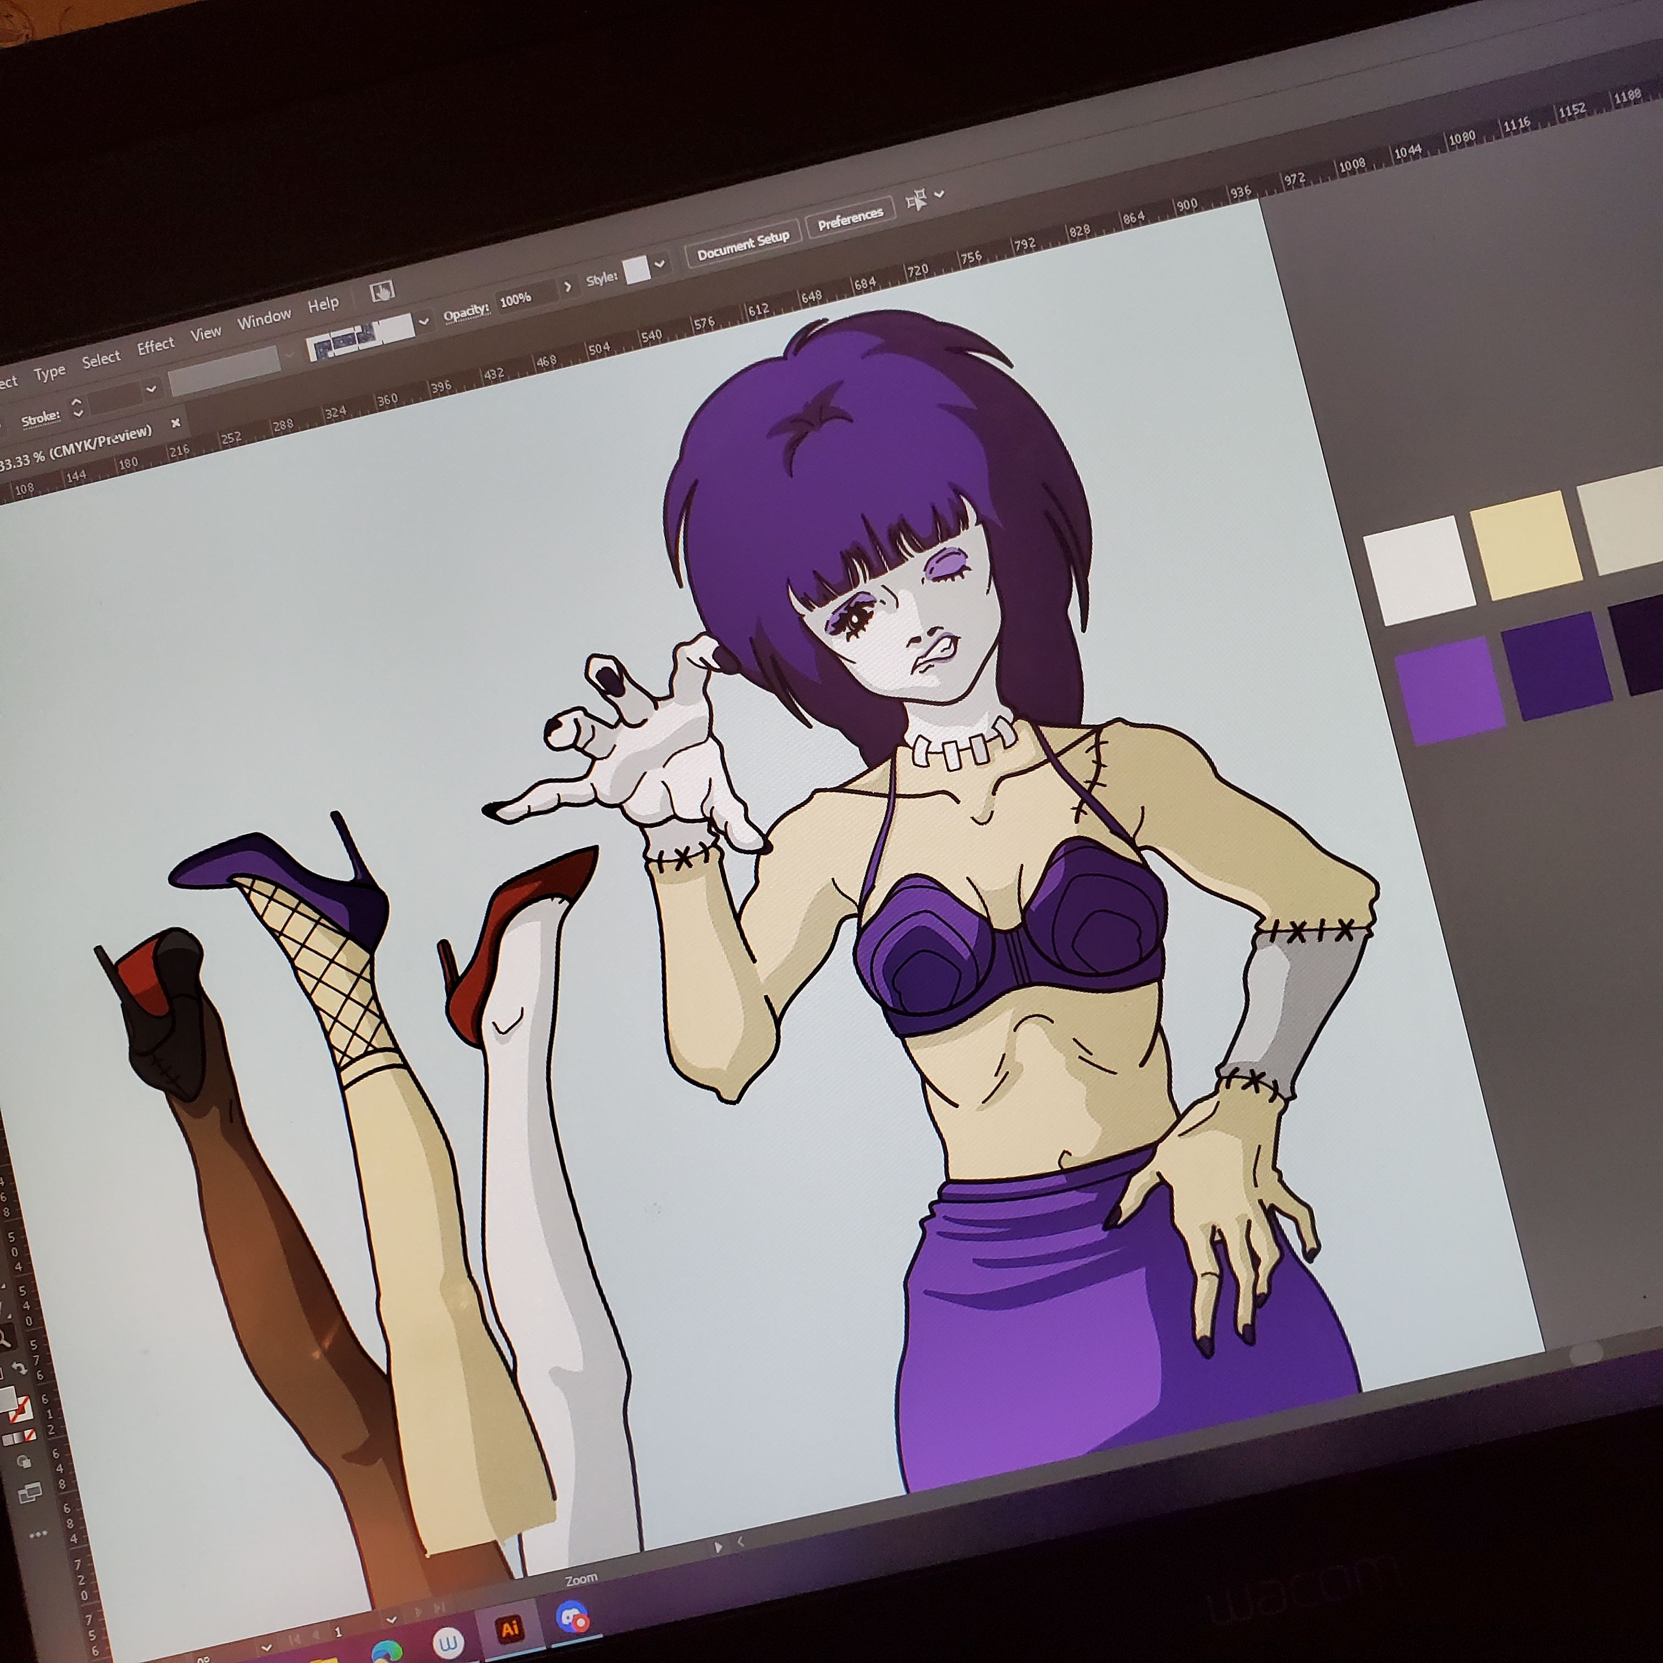
Task: Click the horizontal scrollbar left arrow
Action: [741, 1541]
